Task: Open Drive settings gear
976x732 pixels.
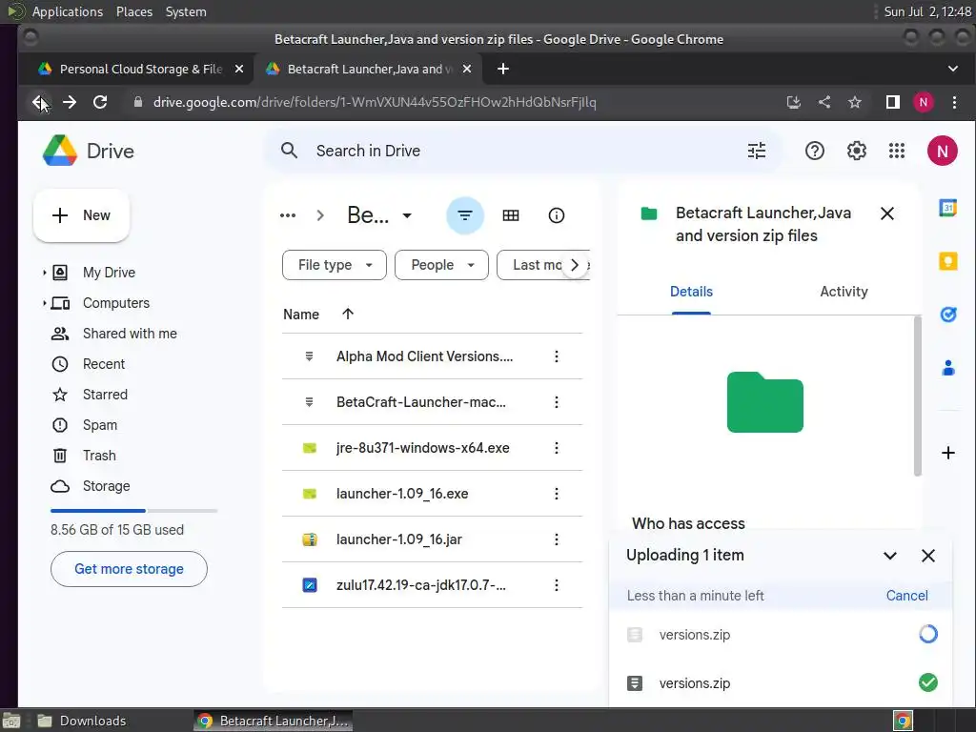Action: pos(857,151)
